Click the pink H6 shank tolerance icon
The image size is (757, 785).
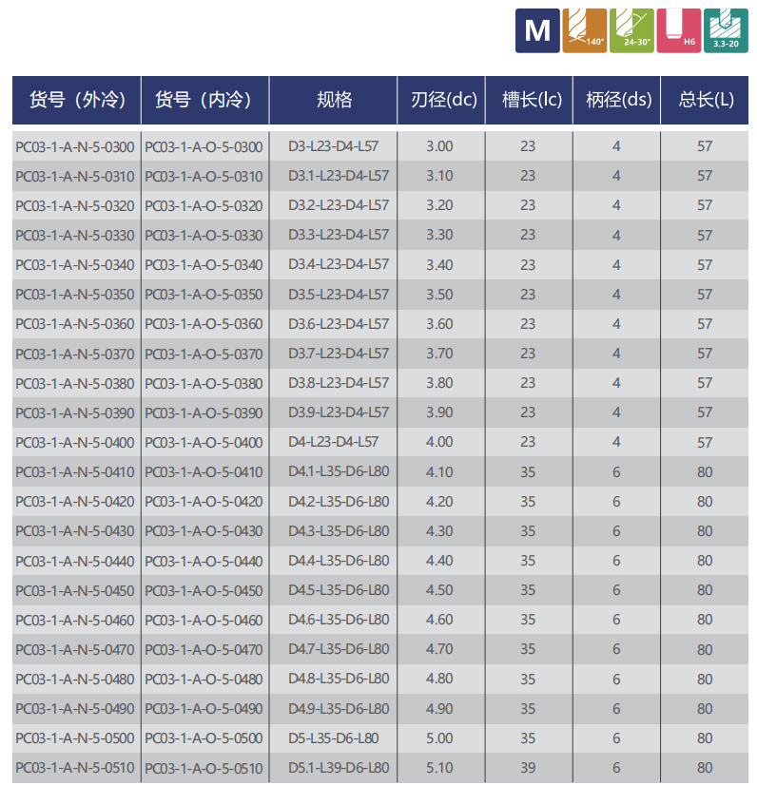tap(678, 30)
